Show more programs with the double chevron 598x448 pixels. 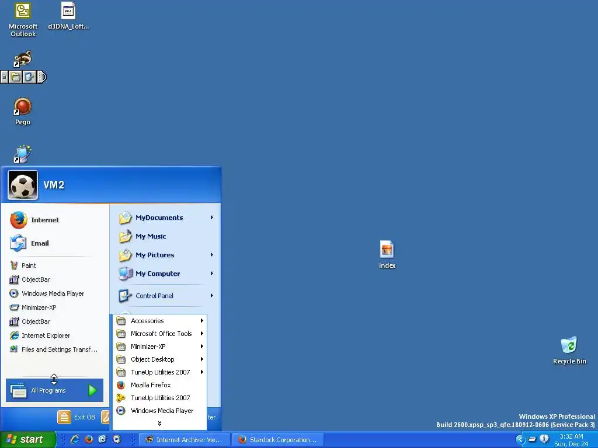click(x=160, y=423)
